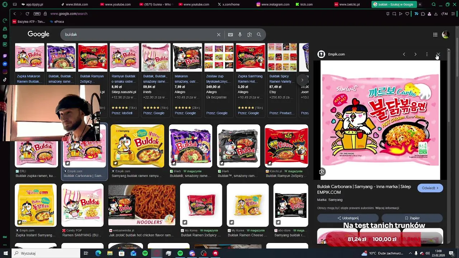Search by image with Google Lens icon

click(x=250, y=35)
